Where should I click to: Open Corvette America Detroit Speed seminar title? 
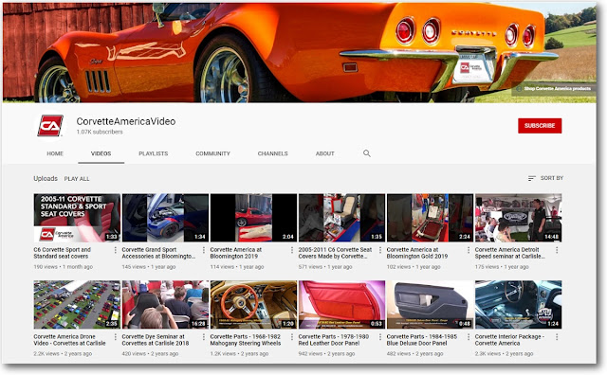point(510,253)
